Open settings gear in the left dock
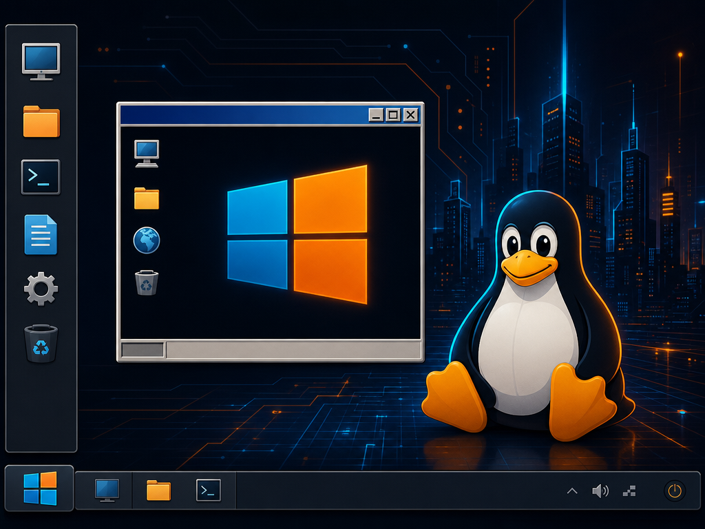 point(41,289)
